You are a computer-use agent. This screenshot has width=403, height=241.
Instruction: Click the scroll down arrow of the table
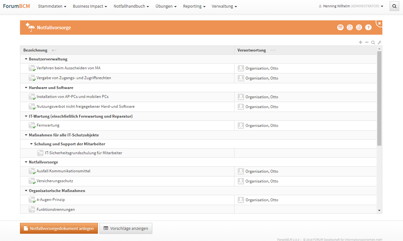click(x=379, y=210)
